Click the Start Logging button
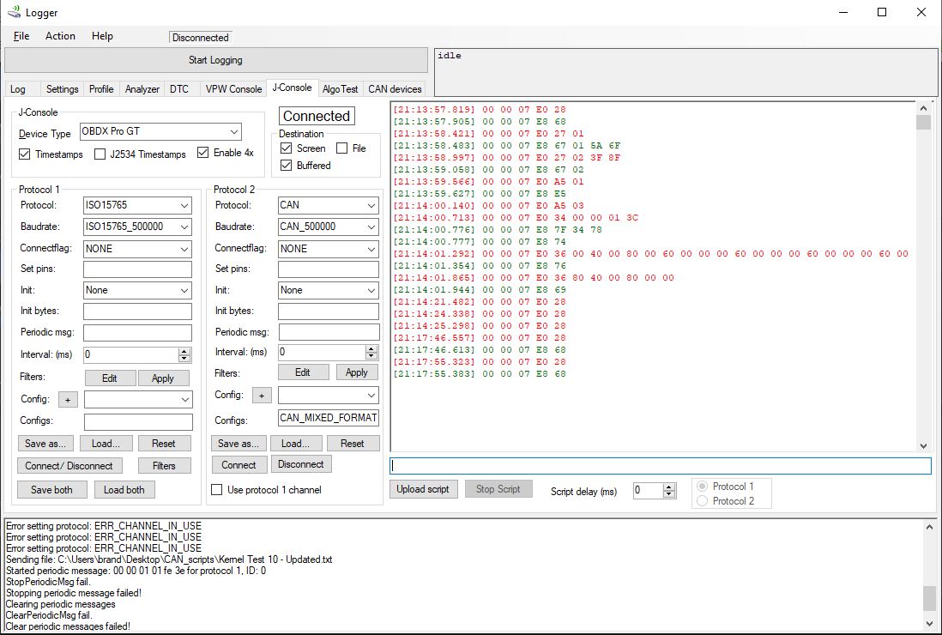Screen dimensions: 942x635 click(215, 60)
